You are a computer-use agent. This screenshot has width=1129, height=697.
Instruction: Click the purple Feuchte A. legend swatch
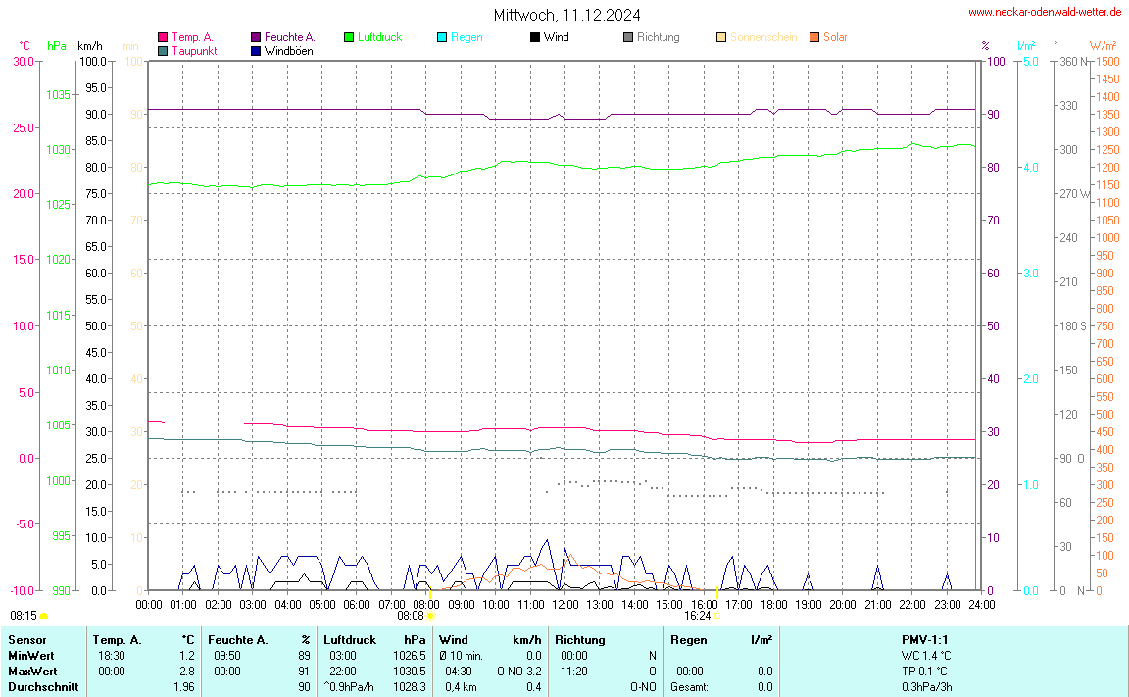coord(256,37)
